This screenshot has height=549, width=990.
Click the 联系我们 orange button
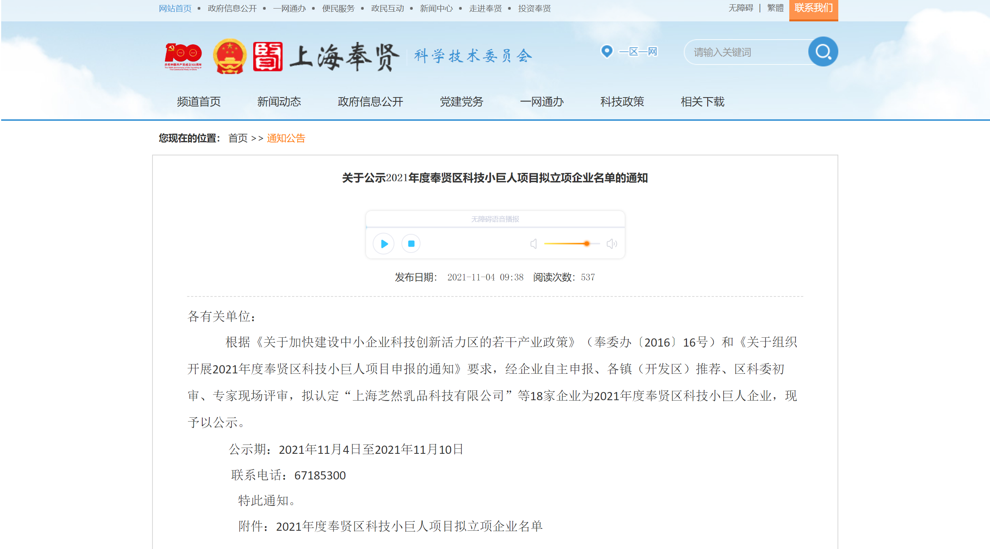(x=813, y=9)
